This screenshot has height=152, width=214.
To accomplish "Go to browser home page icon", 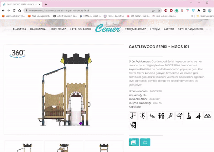I will tap(20, 10).
